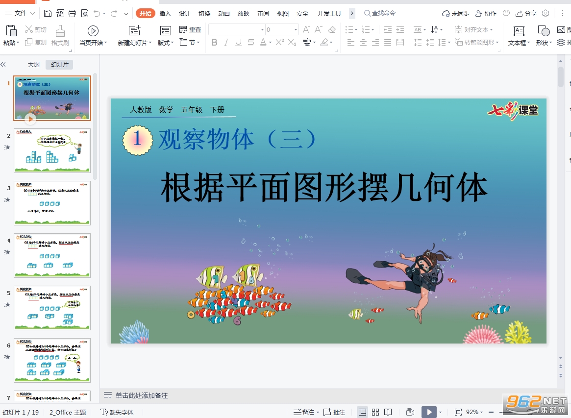
Task: Toggle Italic formatting
Action: (x=226, y=42)
